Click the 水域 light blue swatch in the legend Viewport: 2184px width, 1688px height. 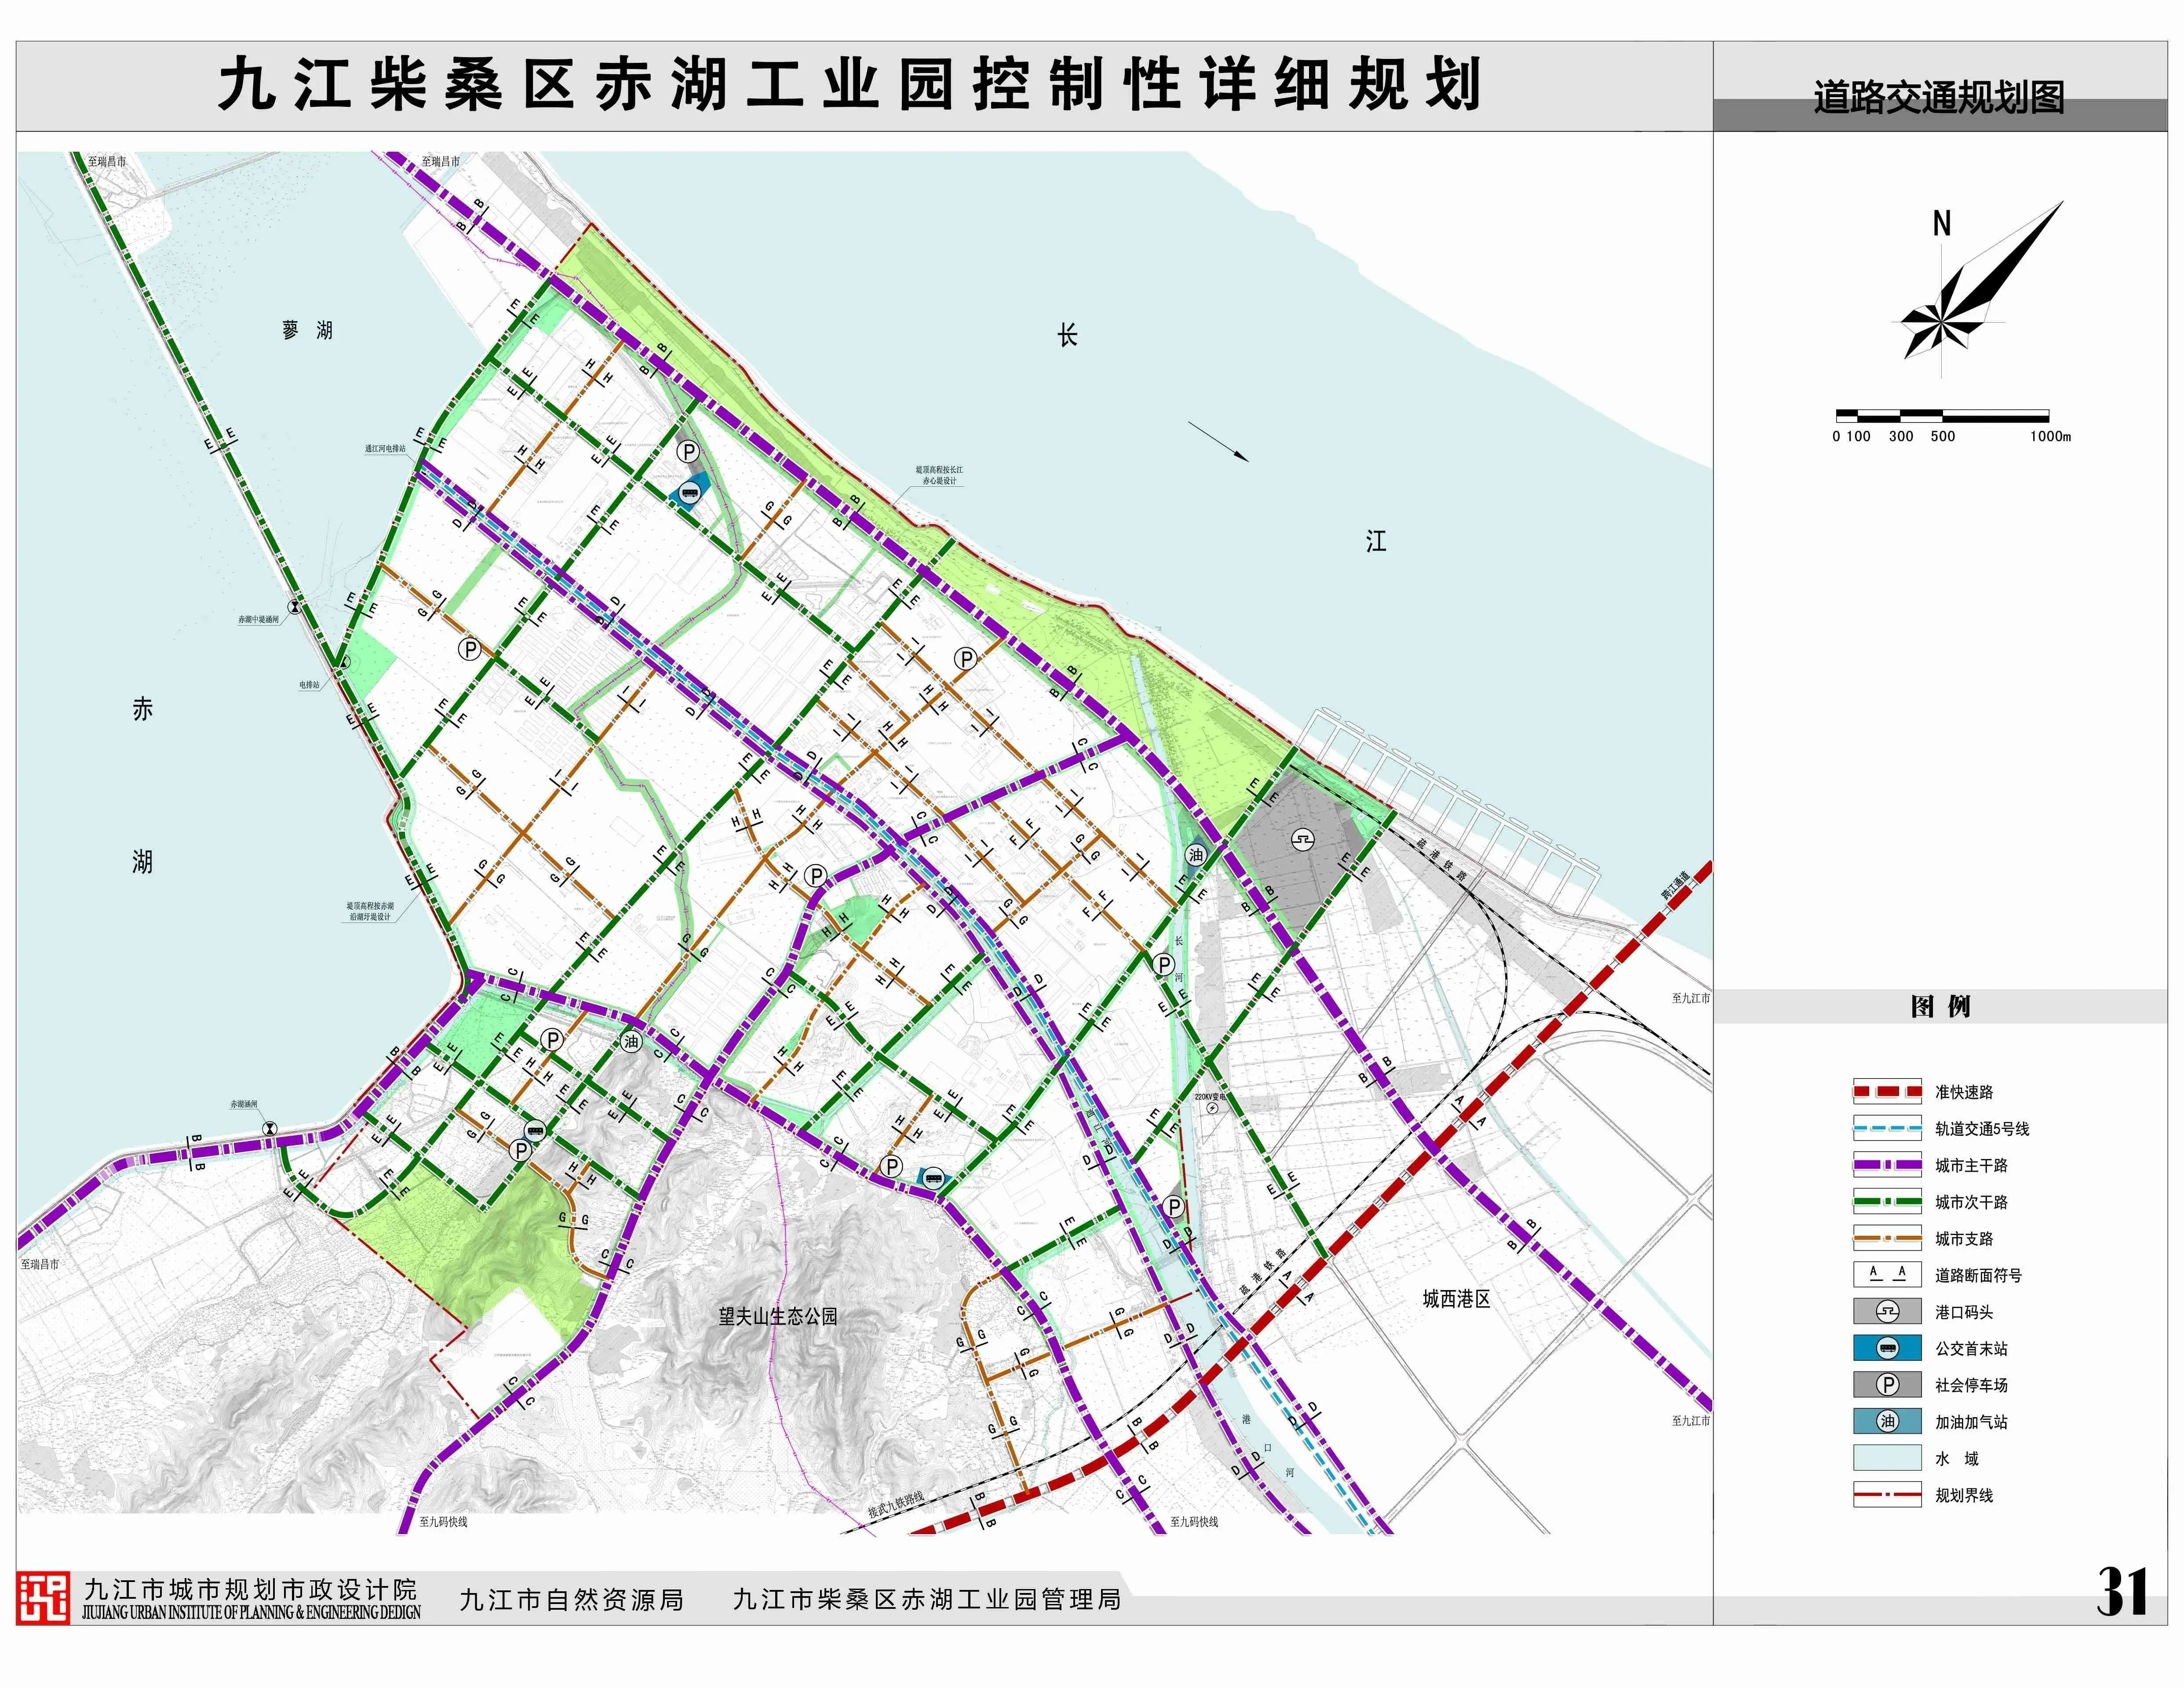pos(1887,1458)
